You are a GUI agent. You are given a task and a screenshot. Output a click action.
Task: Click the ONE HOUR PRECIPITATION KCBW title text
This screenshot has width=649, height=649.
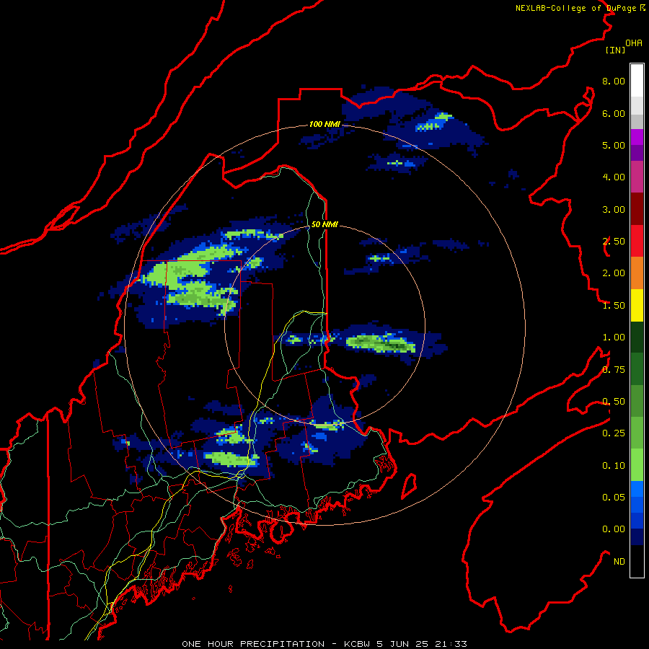[324, 644]
